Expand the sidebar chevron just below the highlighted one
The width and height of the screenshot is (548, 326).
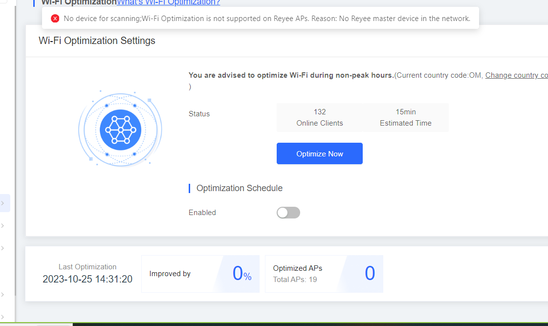(x=3, y=226)
